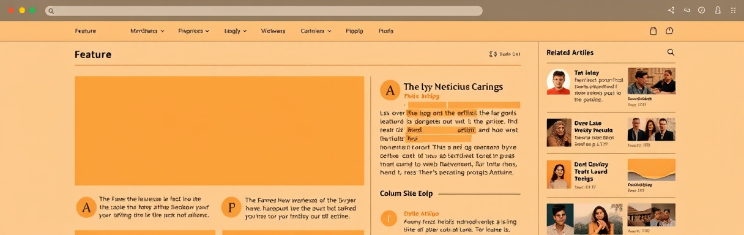The width and height of the screenshot is (744, 235).
Task: Open related article "Tni lalay"
Action: [587, 73]
